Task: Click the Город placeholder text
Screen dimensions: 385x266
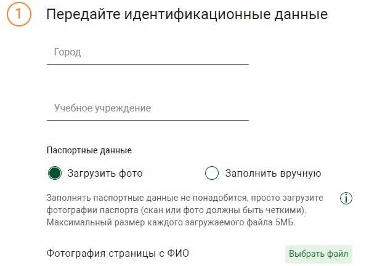Action: [67, 52]
